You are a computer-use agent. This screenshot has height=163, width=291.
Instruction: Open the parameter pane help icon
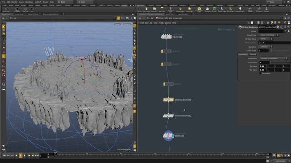click(x=289, y=27)
